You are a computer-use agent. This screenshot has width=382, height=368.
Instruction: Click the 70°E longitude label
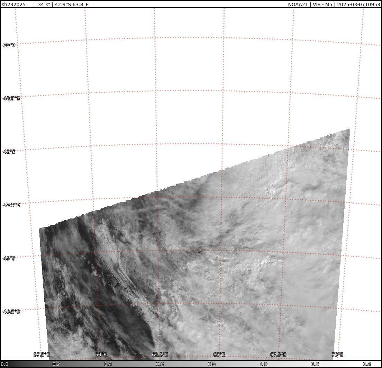tap(337, 354)
